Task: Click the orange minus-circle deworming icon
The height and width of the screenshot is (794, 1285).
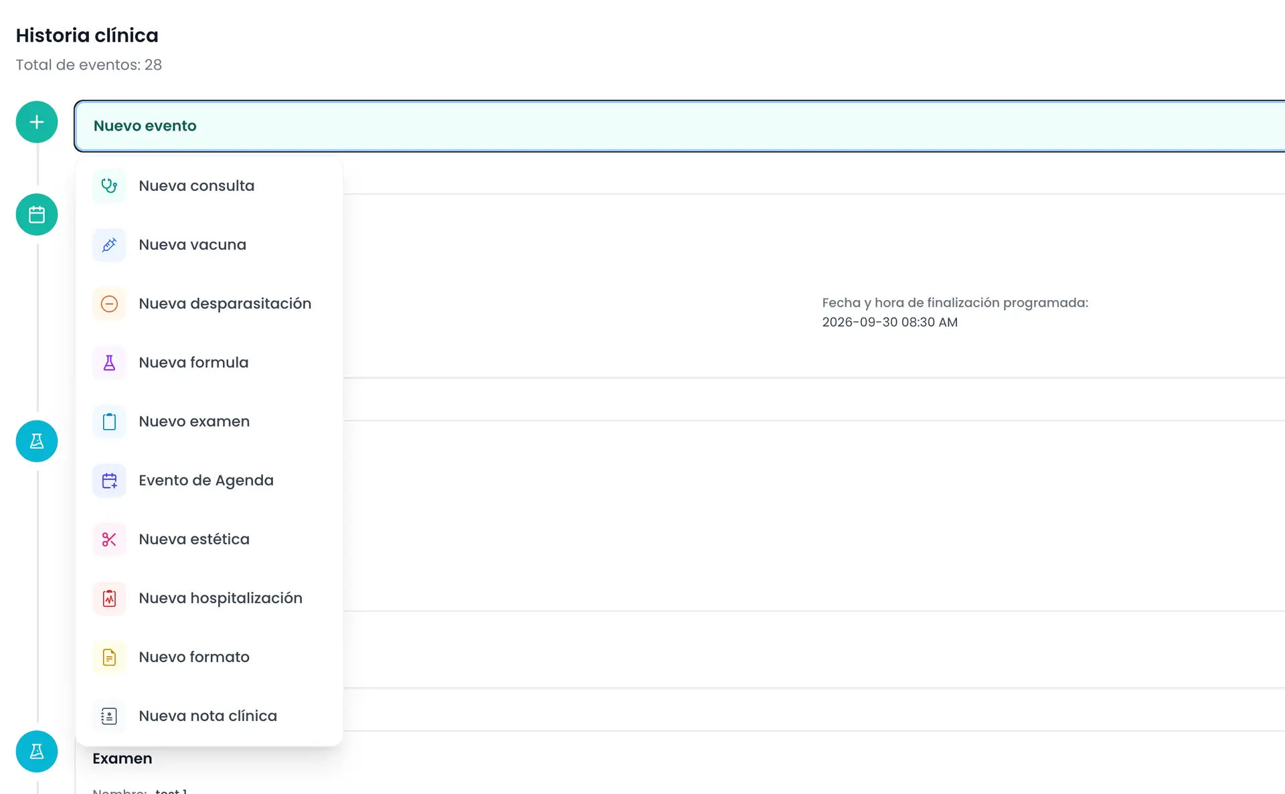Action: coord(109,303)
